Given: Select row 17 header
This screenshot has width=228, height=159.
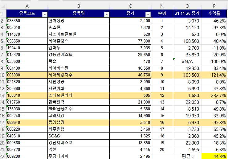Looking at the screenshot, I should coord(3,123).
